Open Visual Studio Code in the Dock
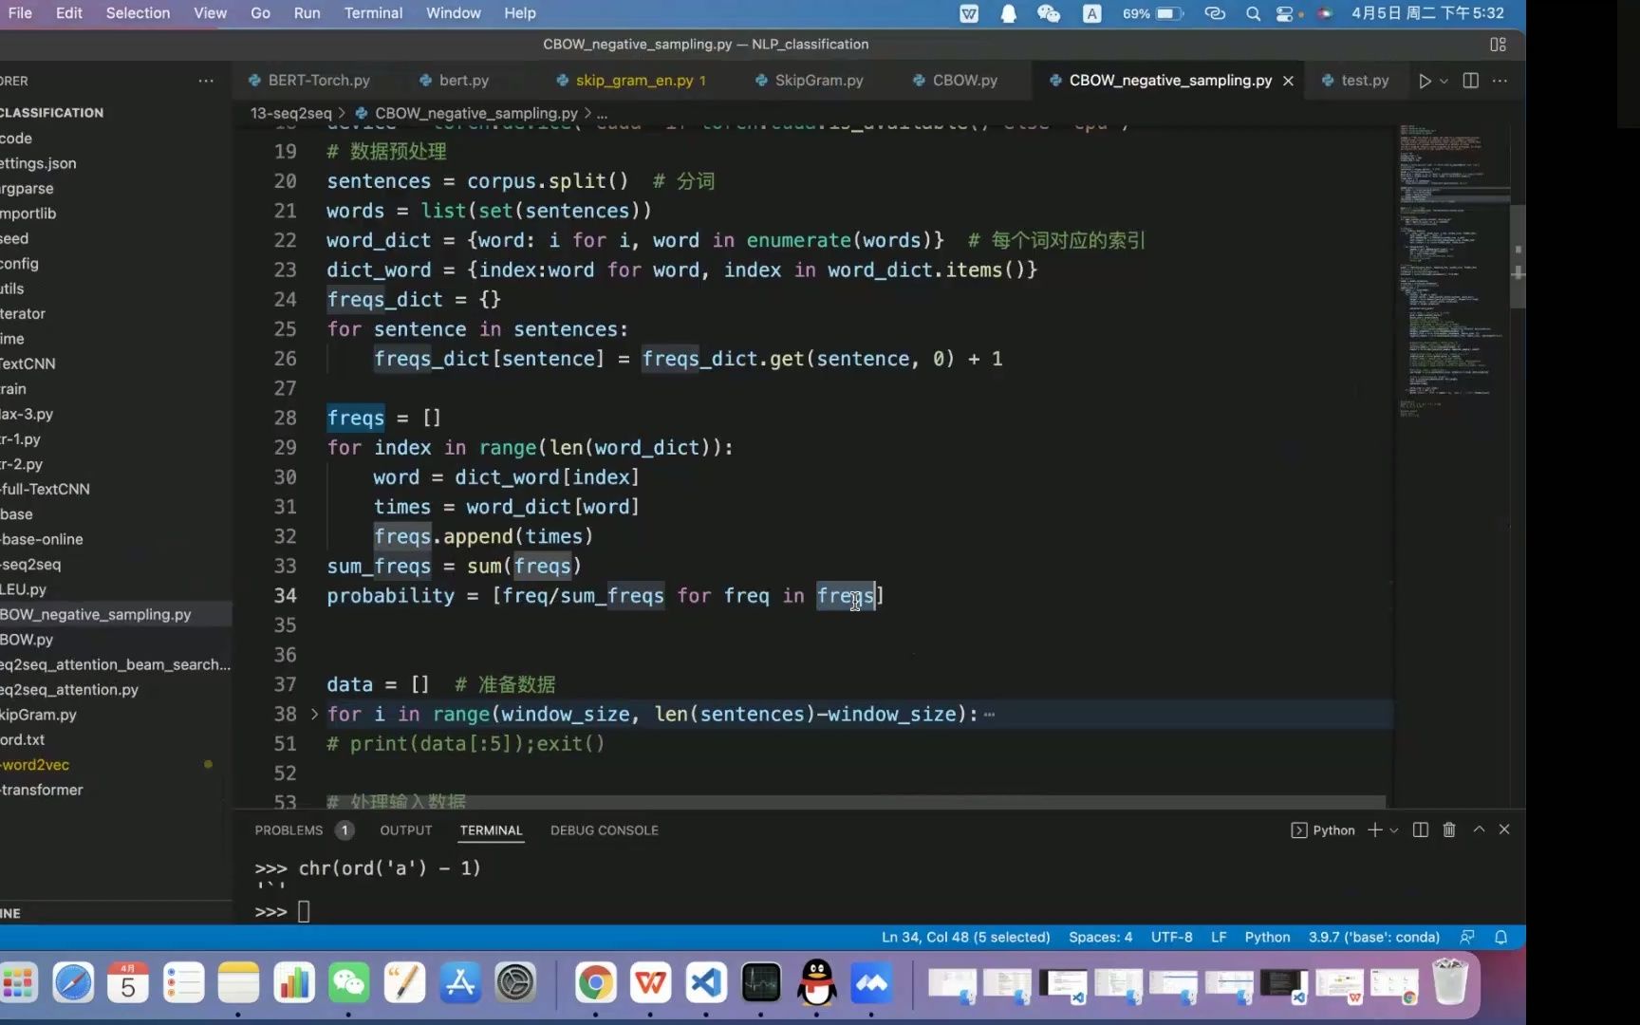 705,982
